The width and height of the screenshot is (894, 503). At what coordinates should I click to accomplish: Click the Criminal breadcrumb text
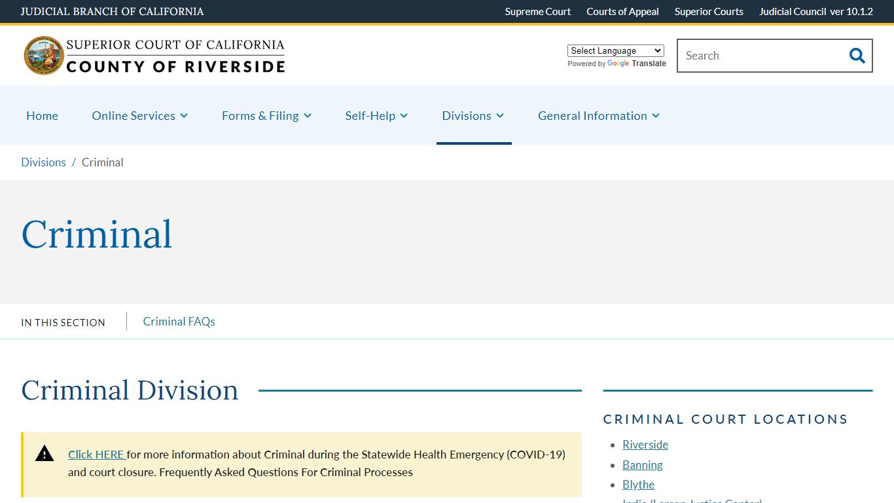click(102, 162)
